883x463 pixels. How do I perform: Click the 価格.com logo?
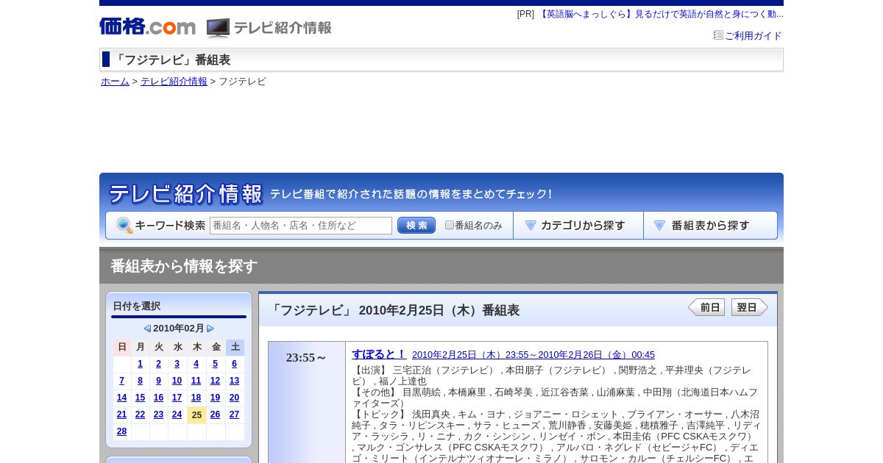[147, 26]
